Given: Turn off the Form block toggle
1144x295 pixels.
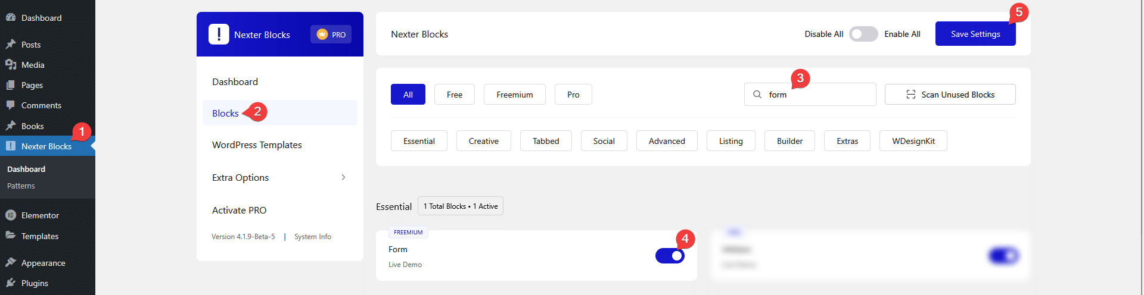Looking at the screenshot, I should pyautogui.click(x=670, y=256).
